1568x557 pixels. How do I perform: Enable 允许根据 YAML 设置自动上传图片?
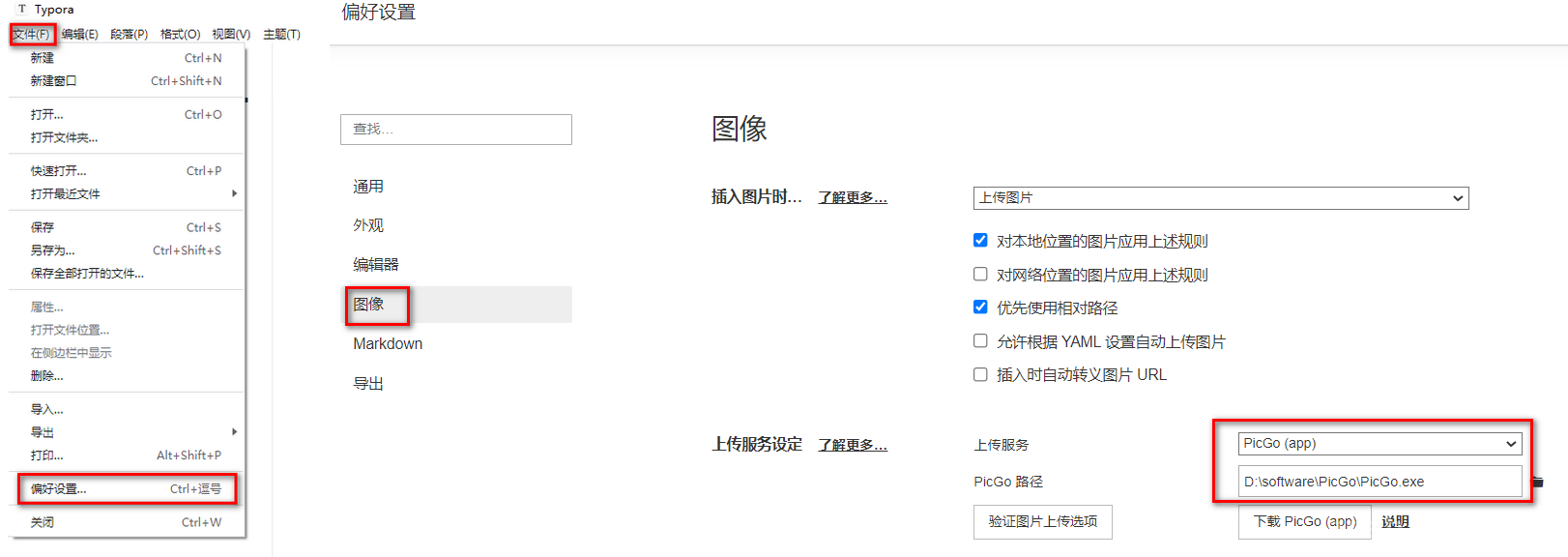[x=980, y=340]
